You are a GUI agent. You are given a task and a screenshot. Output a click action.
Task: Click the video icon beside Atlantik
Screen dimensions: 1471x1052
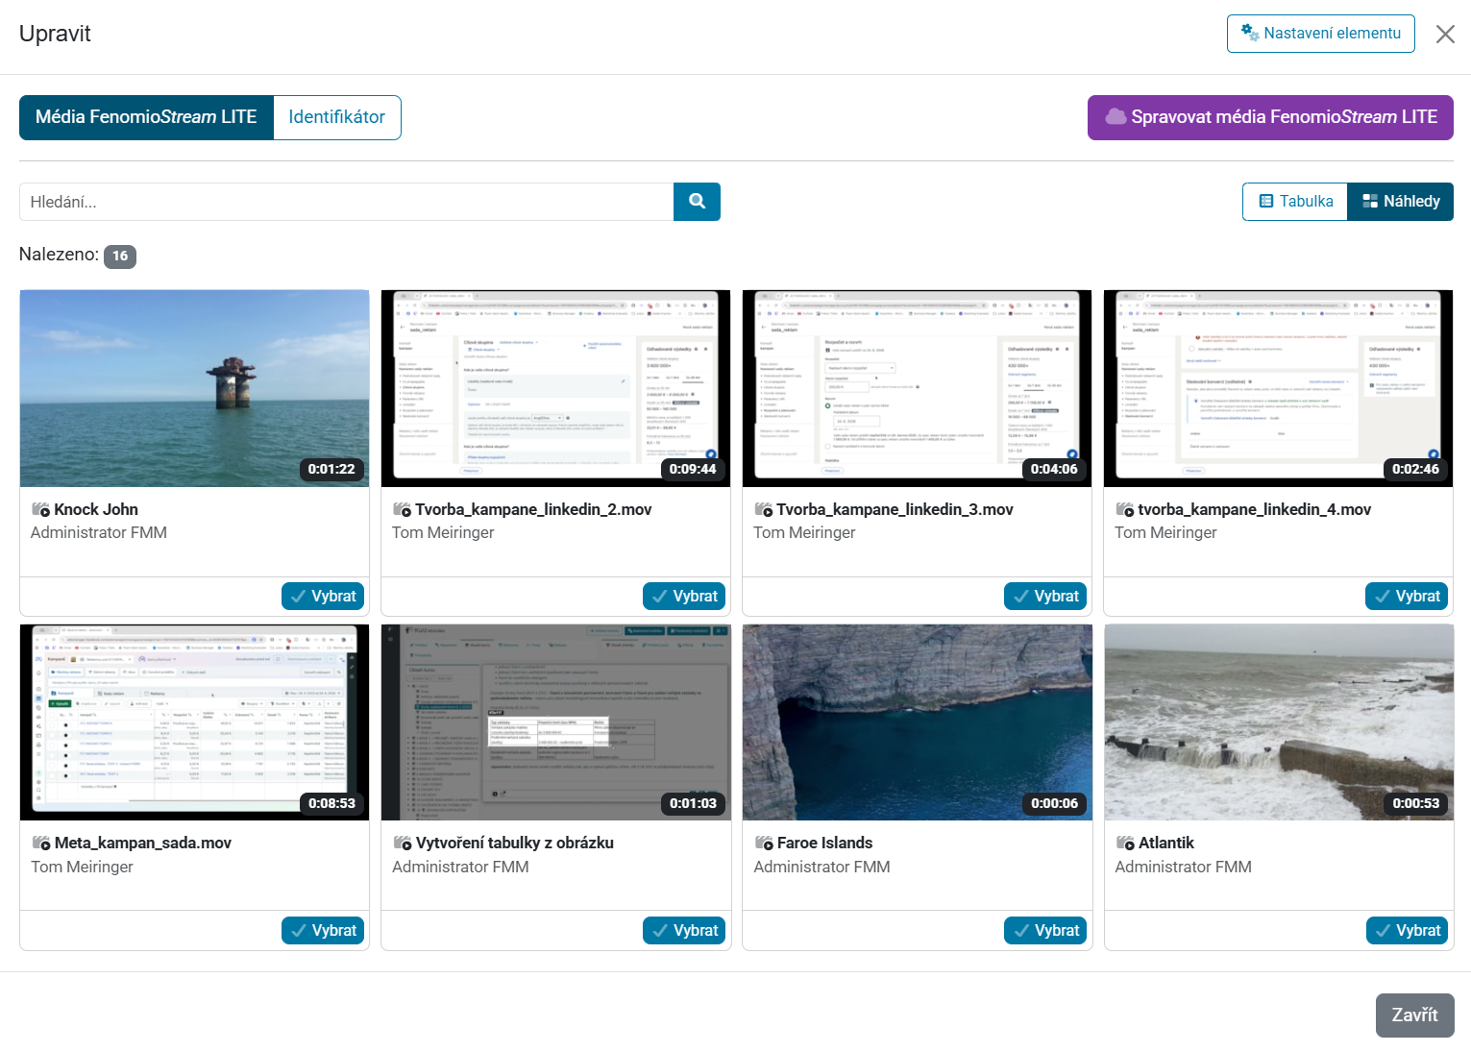point(1124,843)
